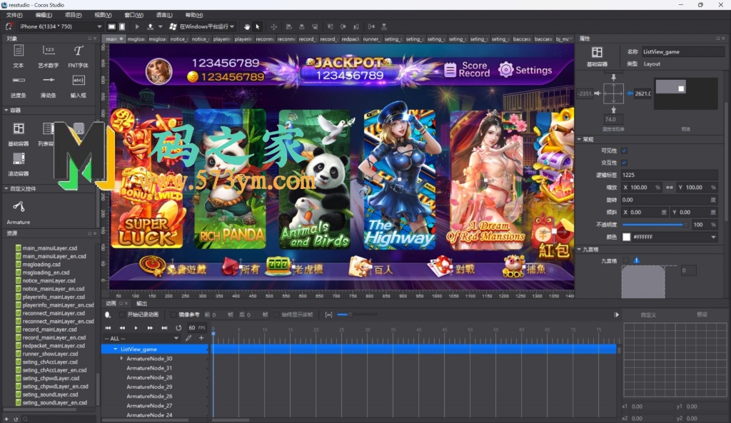
Task: Click the white color swatch
Action: (627, 237)
